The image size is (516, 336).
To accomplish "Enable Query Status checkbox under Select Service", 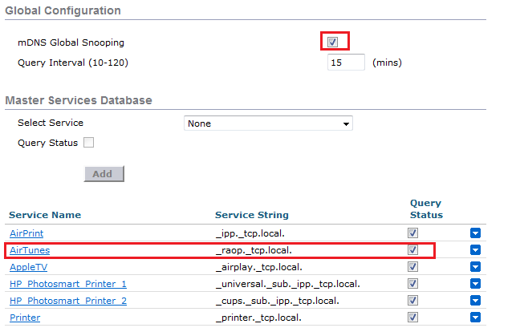I will pyautogui.click(x=89, y=143).
